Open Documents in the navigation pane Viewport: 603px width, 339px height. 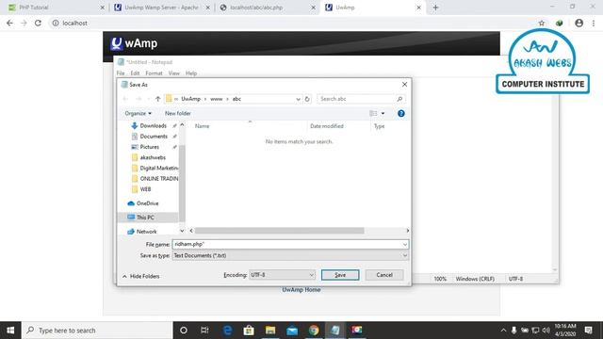pyautogui.click(x=154, y=136)
